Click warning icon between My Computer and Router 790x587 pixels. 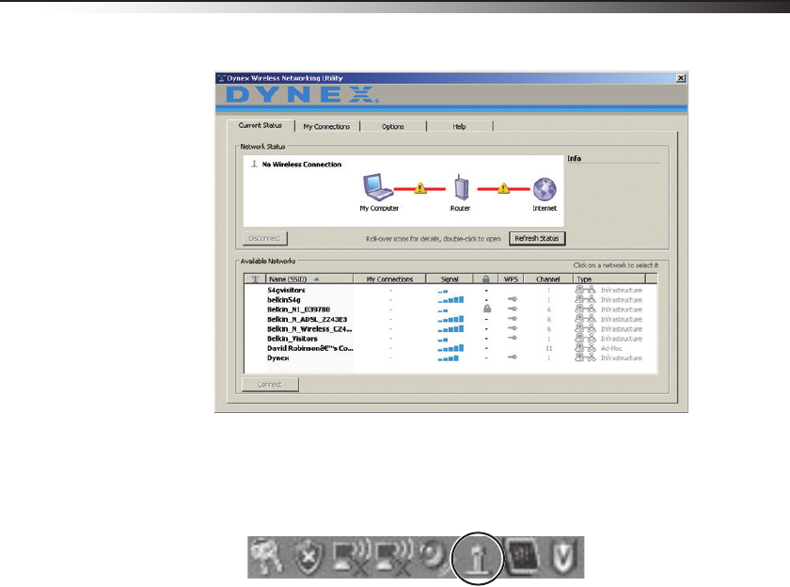[x=420, y=188]
